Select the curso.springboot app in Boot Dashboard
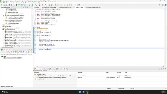 (13, 58)
